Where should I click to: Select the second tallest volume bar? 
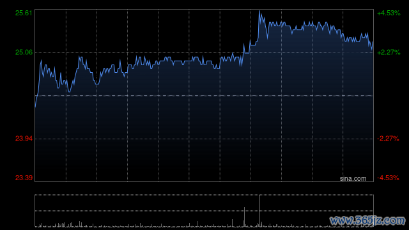tap(244, 217)
